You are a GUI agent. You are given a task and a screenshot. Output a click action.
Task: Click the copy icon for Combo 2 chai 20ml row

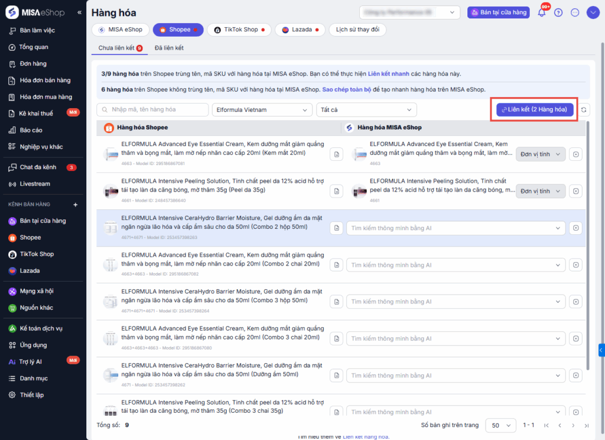pyautogui.click(x=336, y=265)
